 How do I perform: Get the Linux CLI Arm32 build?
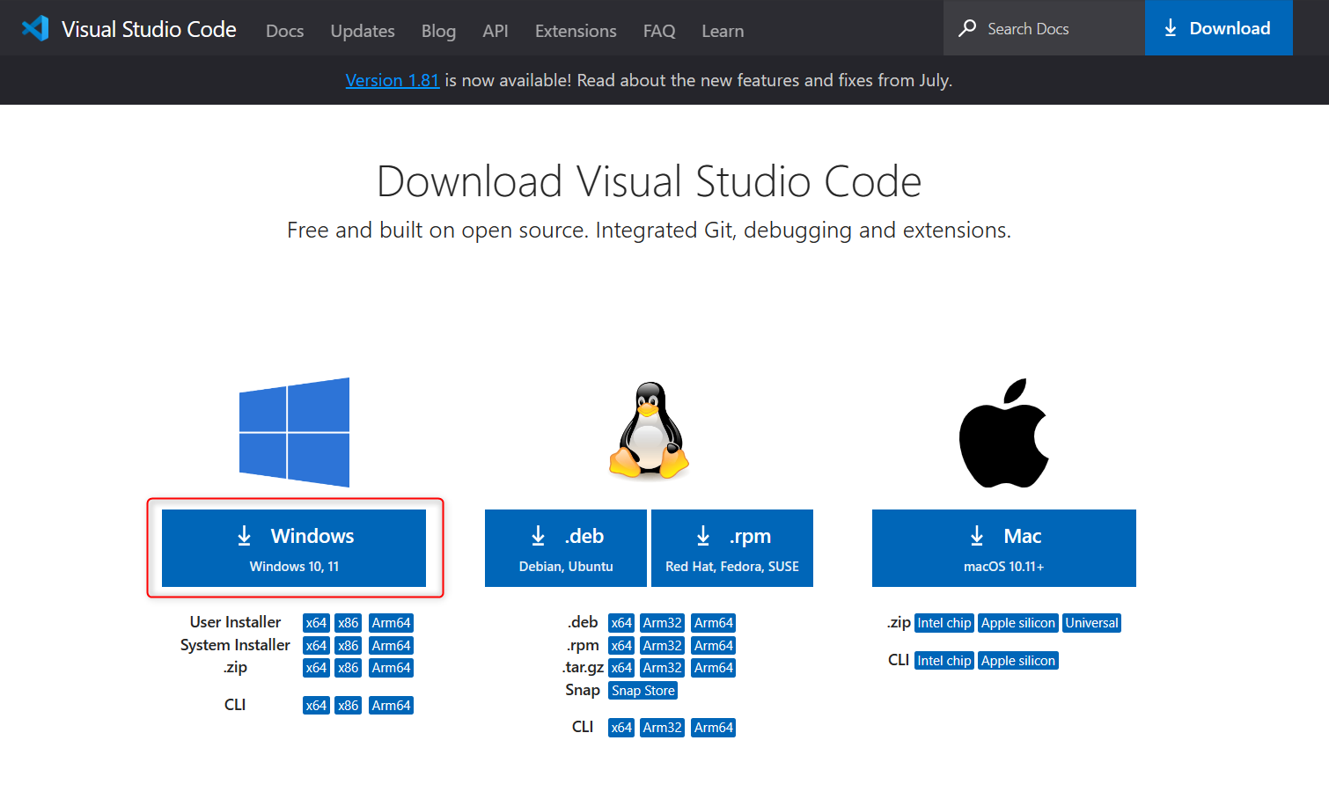(663, 728)
